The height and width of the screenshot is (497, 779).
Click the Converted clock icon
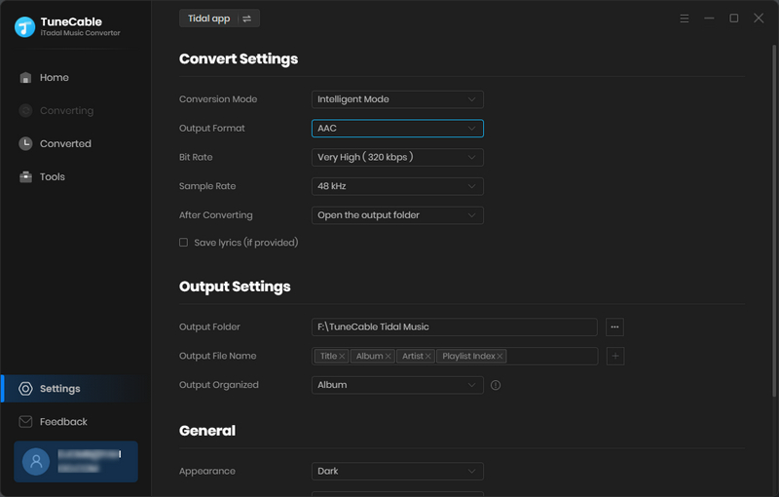click(x=25, y=143)
